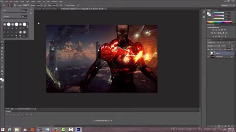Open the Tool Preset picker
This screenshot has height=132, width=236.
(x=5, y=5)
